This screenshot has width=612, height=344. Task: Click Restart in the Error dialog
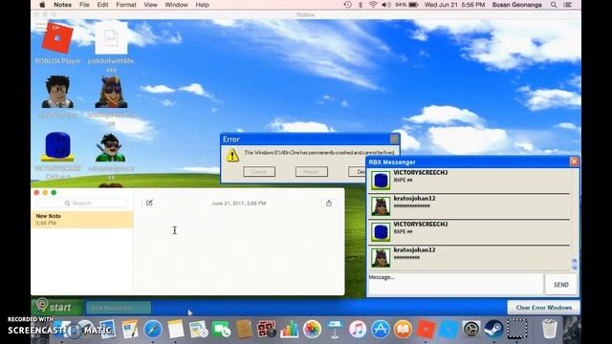[312, 172]
